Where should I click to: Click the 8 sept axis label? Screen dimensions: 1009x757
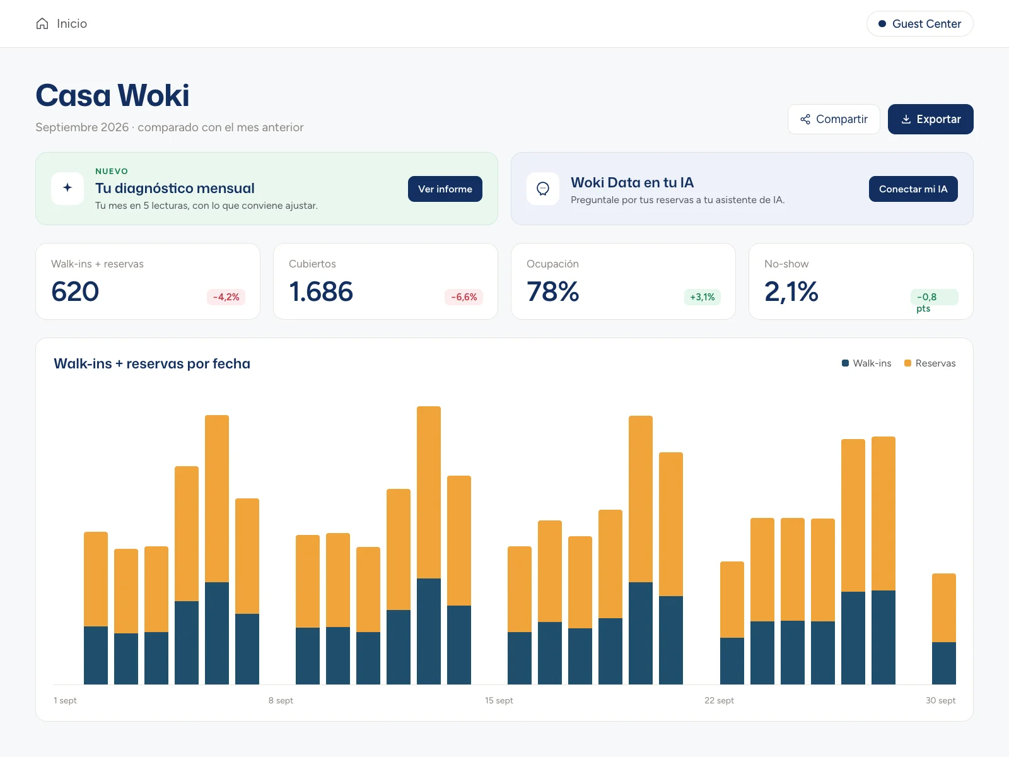point(281,700)
